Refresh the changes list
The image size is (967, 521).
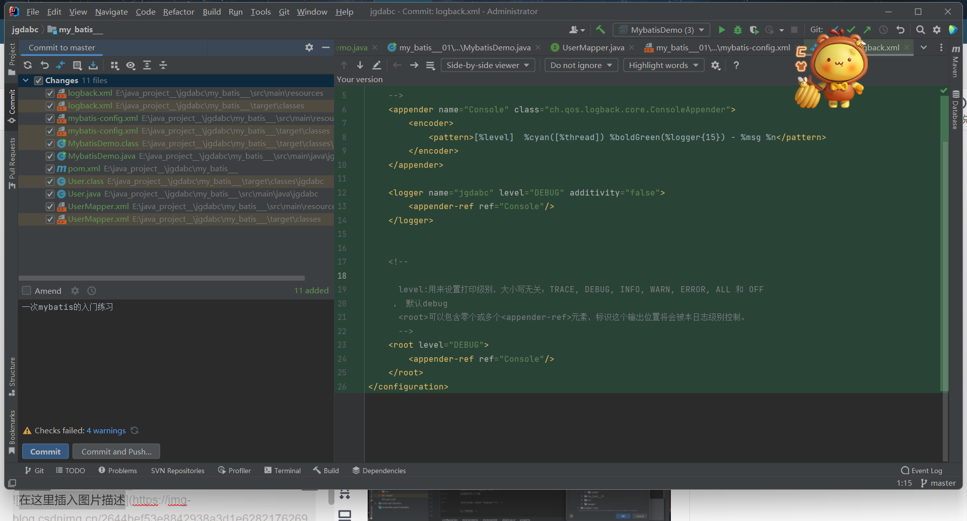click(27, 65)
